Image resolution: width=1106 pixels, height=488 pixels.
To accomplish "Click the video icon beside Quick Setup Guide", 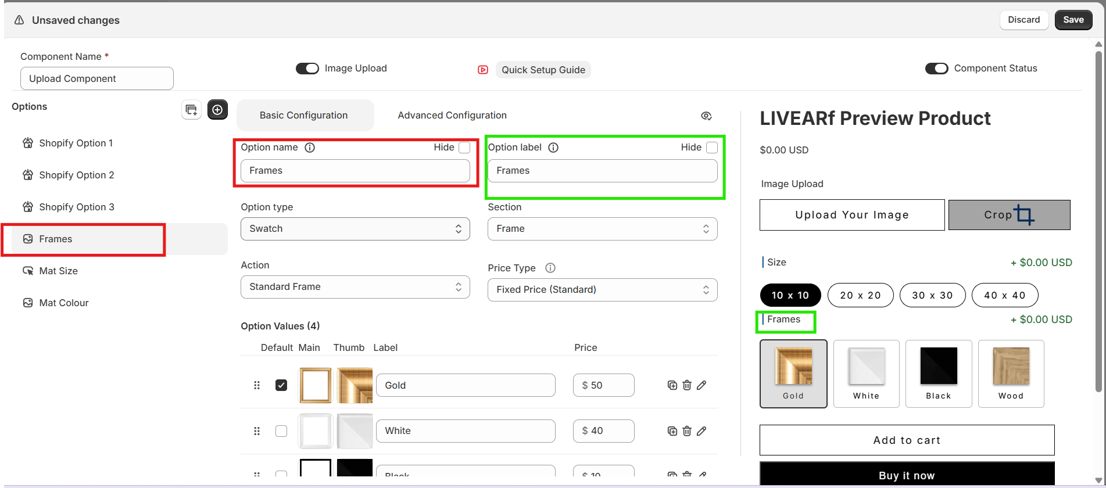I will (483, 70).
